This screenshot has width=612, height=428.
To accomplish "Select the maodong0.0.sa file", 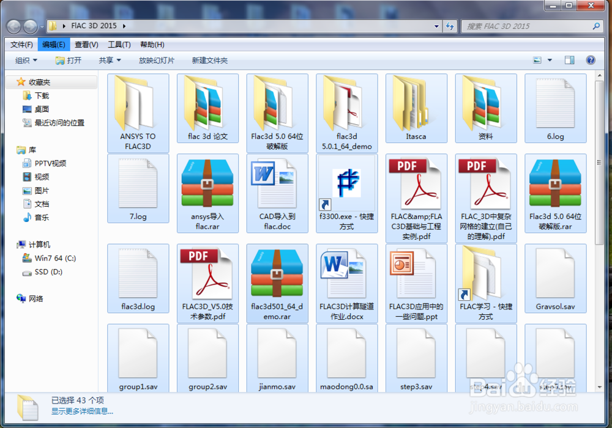I will 346,358.
